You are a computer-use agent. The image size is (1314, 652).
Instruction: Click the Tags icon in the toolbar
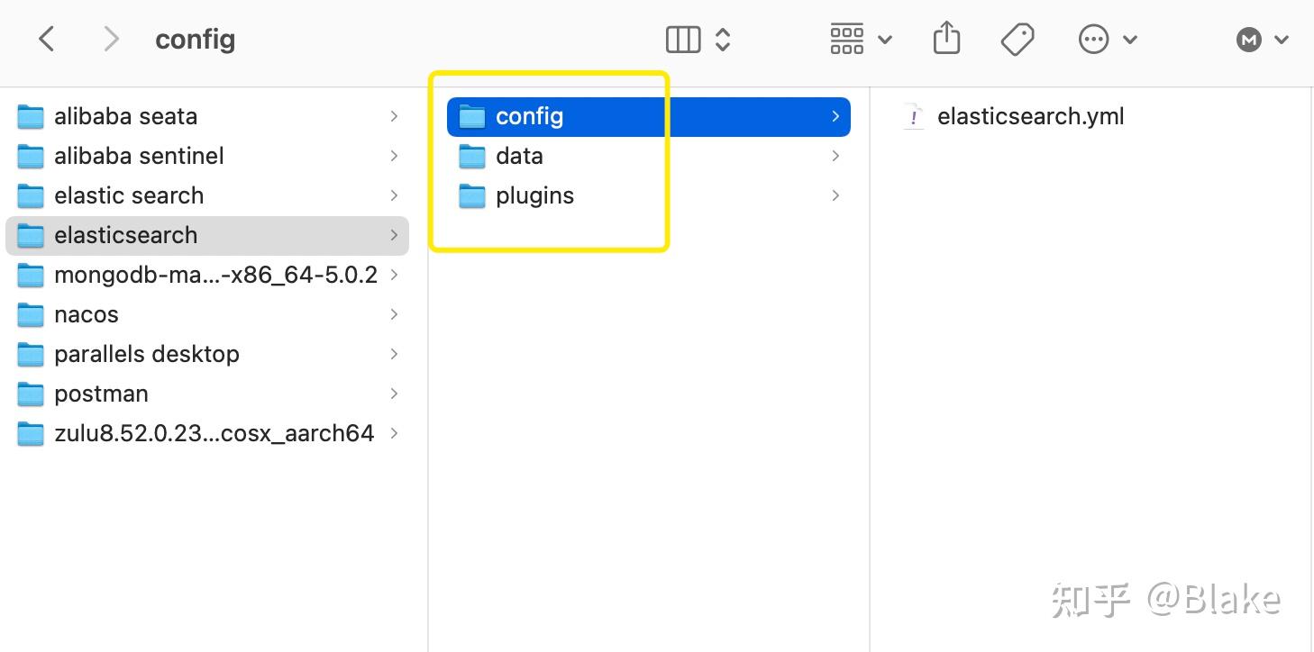click(x=1017, y=39)
